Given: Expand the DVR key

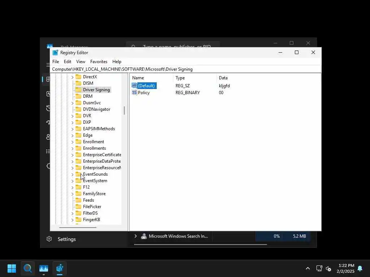Looking at the screenshot, I should [x=72, y=116].
